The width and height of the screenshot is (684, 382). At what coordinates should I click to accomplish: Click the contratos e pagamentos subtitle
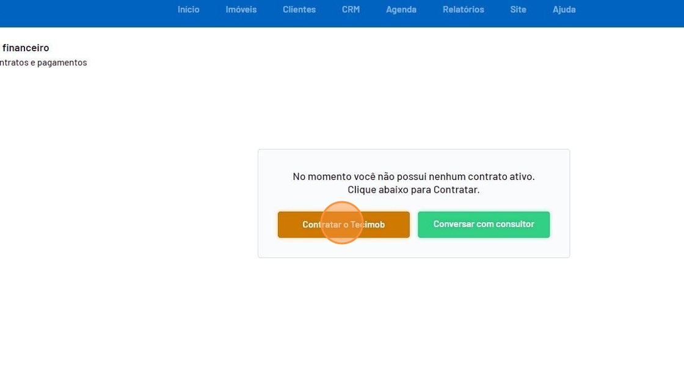point(43,62)
